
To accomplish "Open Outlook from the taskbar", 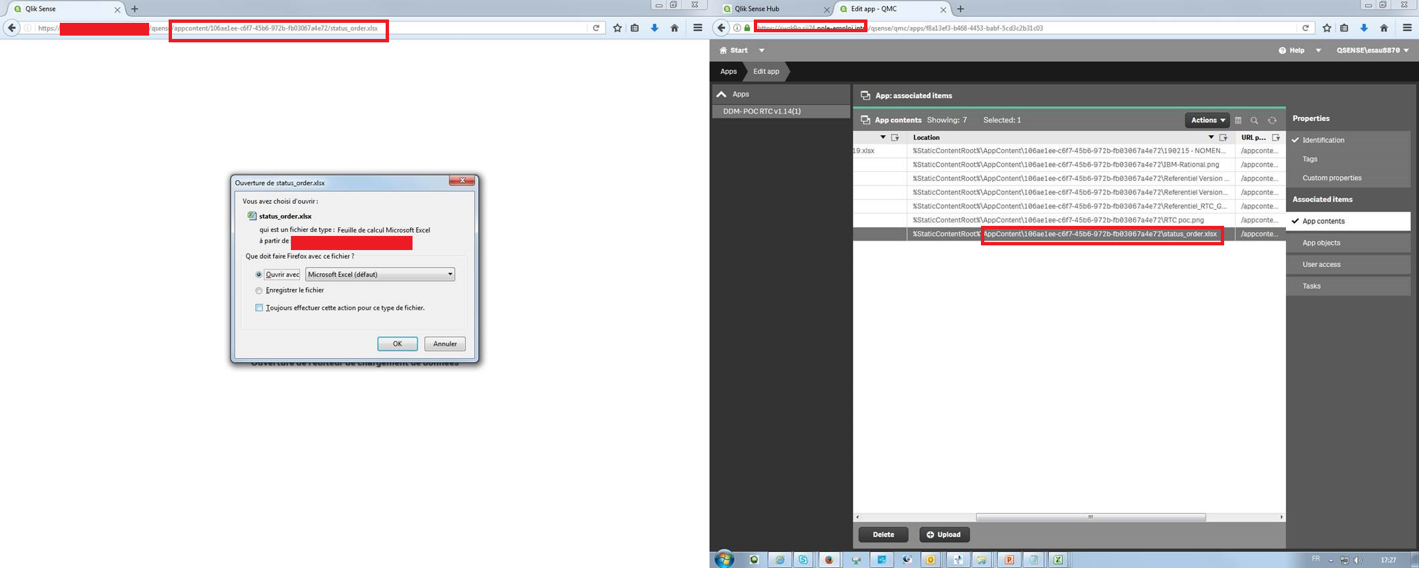I will point(931,559).
